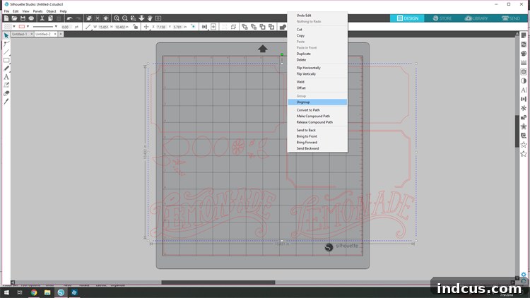Click the vertical scrollbar thumb at right

point(517,131)
